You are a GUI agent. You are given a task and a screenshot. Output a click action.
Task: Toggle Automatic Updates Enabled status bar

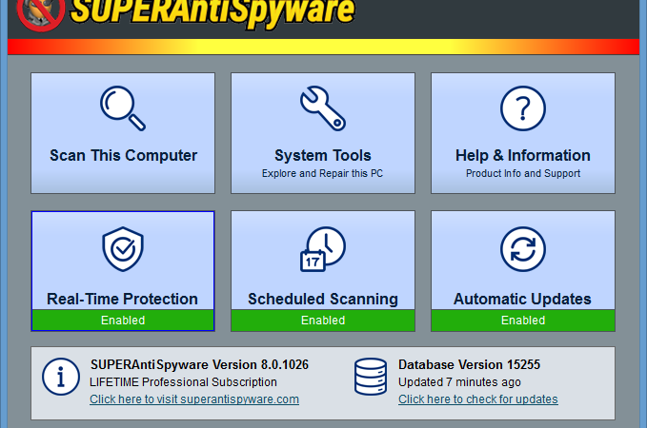click(x=523, y=321)
